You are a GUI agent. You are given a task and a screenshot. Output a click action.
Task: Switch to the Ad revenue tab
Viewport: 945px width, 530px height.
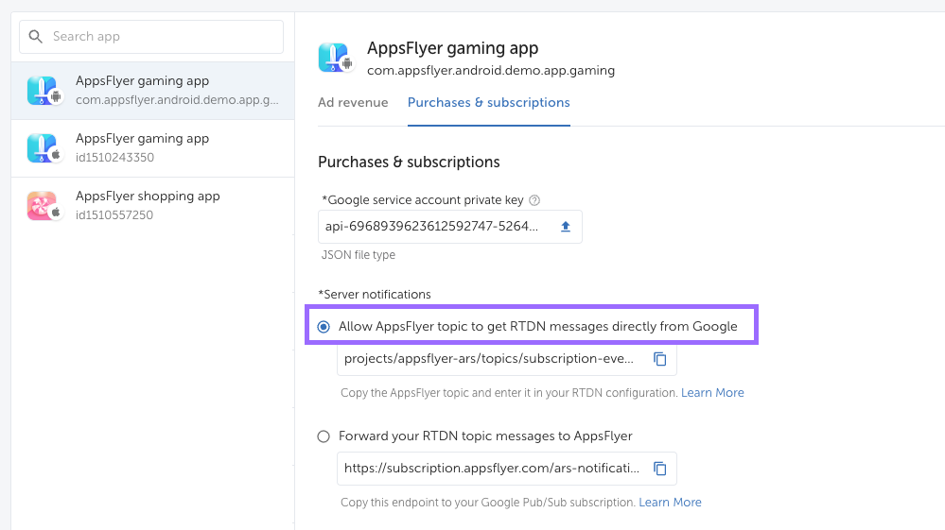click(x=353, y=102)
